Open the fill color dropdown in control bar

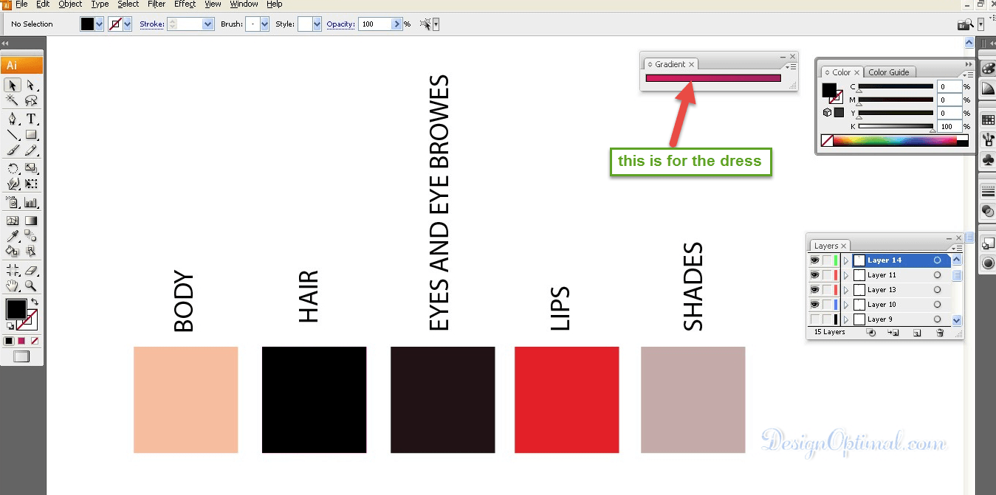point(100,24)
